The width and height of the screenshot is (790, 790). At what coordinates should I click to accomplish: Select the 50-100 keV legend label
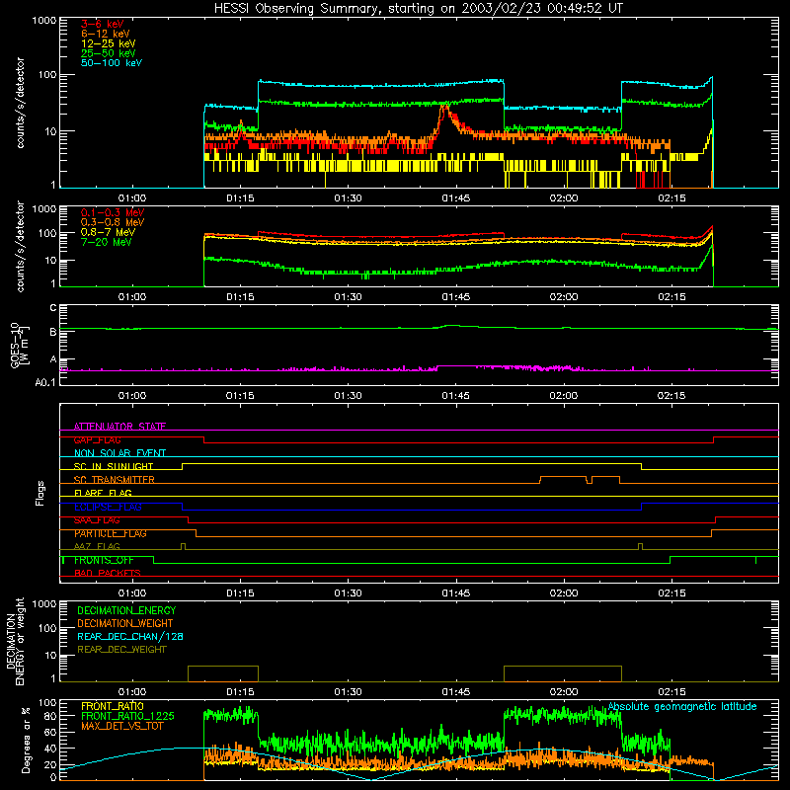point(112,63)
